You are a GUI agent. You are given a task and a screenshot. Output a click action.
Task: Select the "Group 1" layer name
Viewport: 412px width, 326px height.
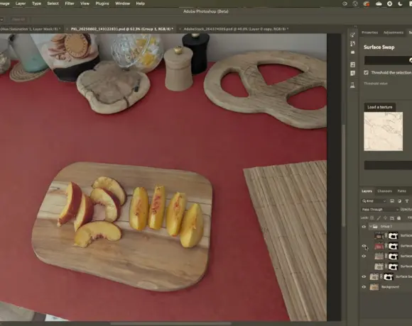(386, 226)
